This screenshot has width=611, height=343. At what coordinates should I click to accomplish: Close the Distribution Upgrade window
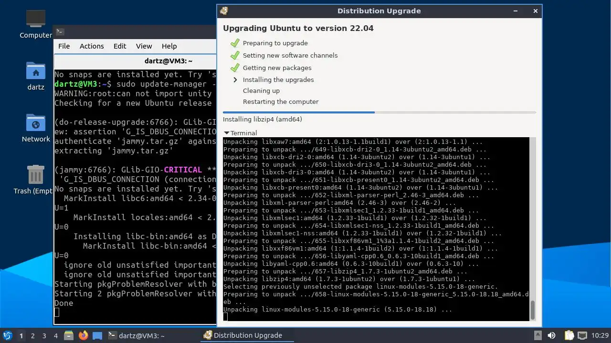tap(535, 11)
